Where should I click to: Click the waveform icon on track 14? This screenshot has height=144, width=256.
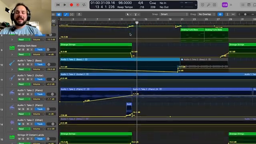click(x=12, y=122)
